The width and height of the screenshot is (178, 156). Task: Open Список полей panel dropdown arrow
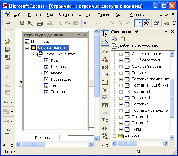(166, 31)
